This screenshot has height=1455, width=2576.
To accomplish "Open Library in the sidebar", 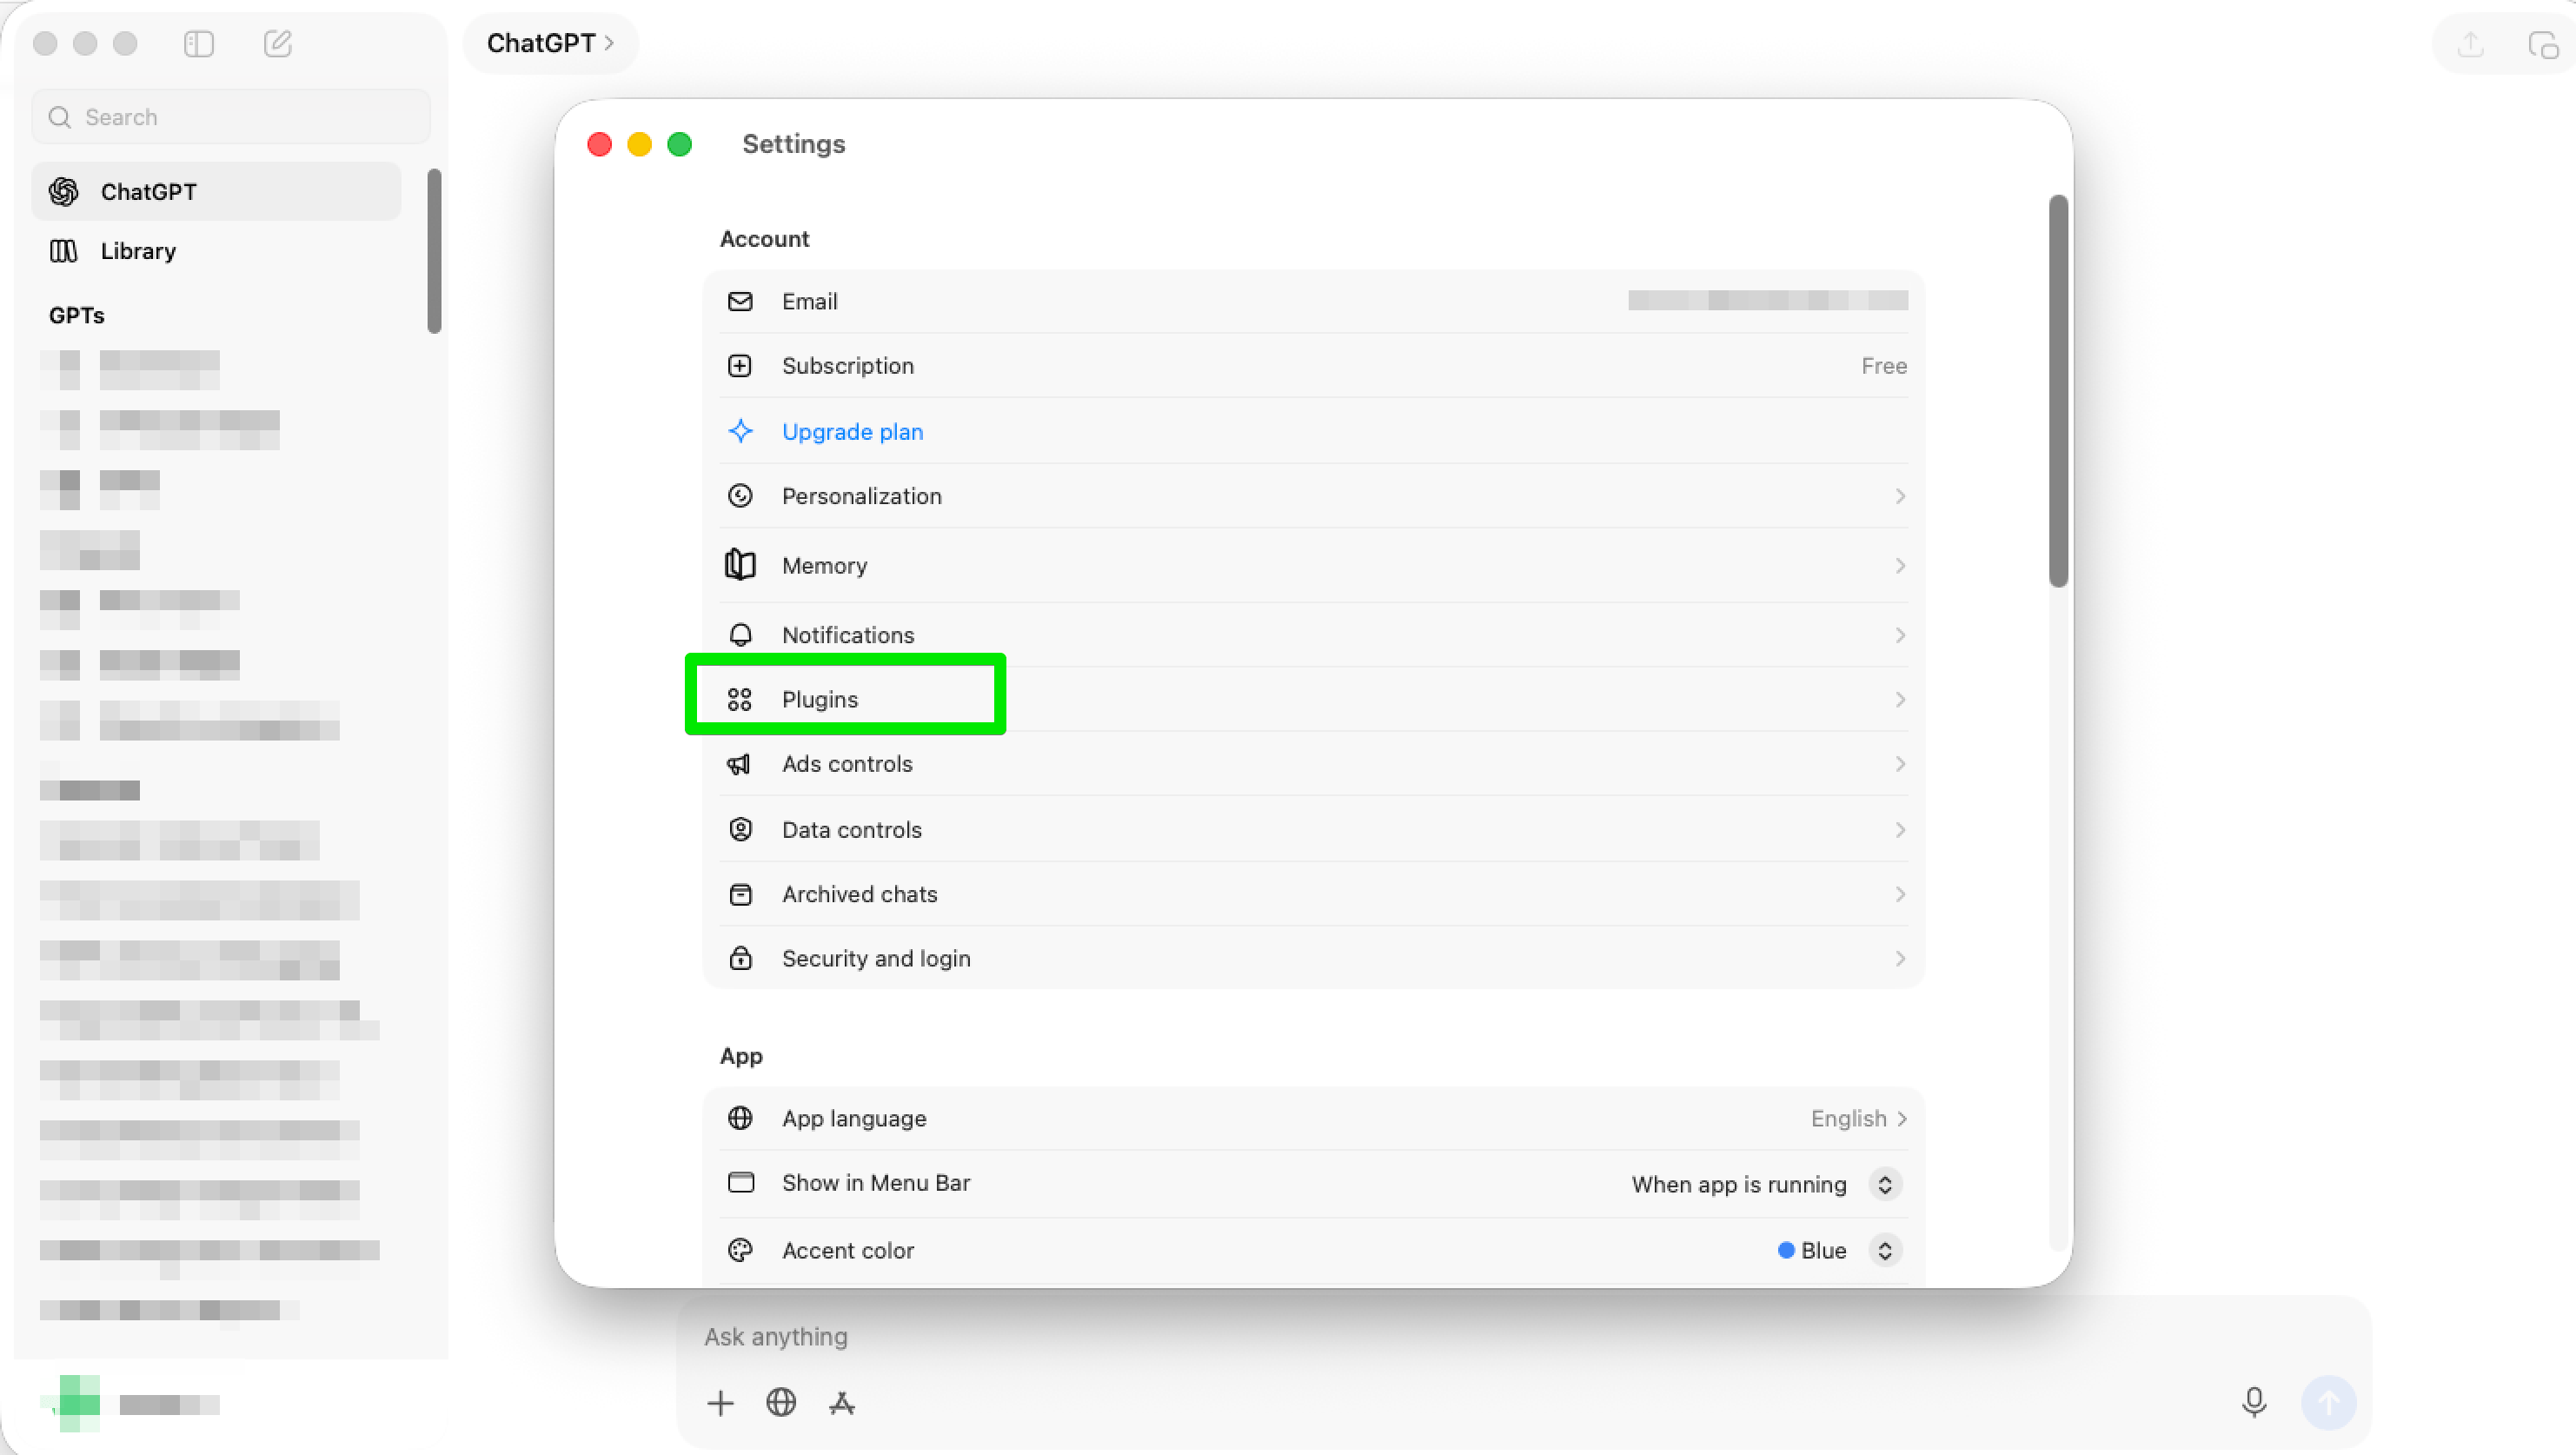I will click(216, 250).
